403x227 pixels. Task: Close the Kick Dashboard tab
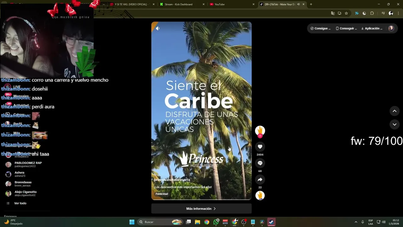click(x=203, y=4)
